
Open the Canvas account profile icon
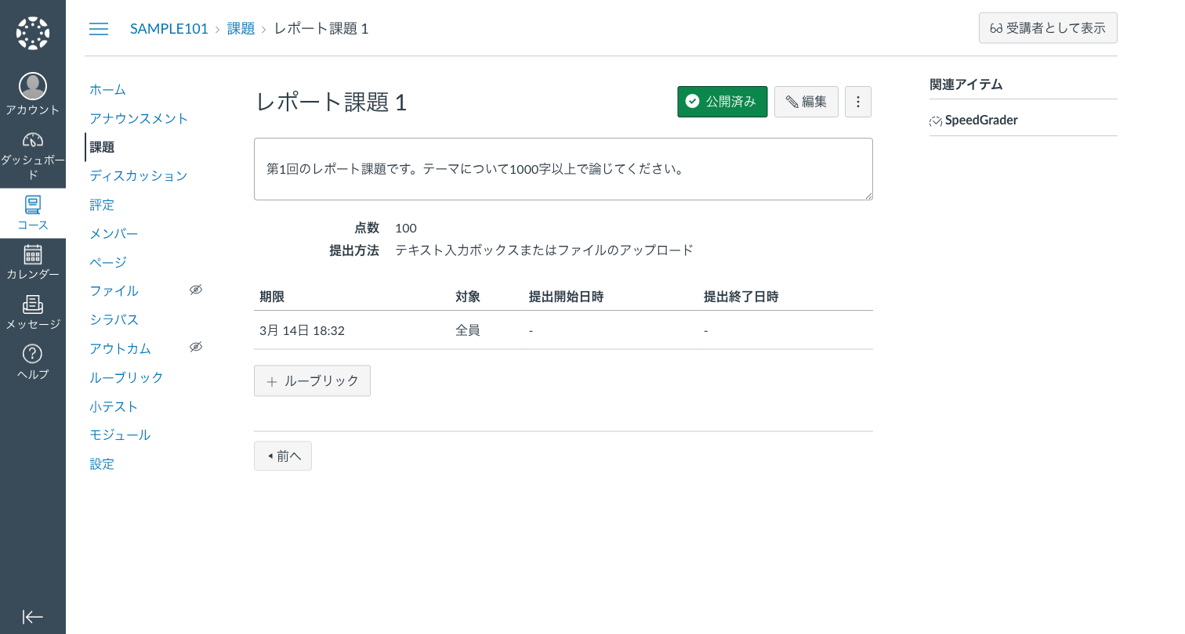32,86
